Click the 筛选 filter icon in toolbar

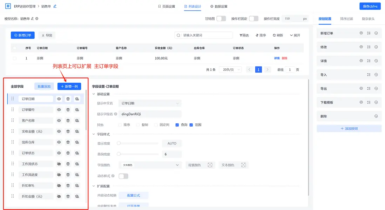(x=241, y=35)
